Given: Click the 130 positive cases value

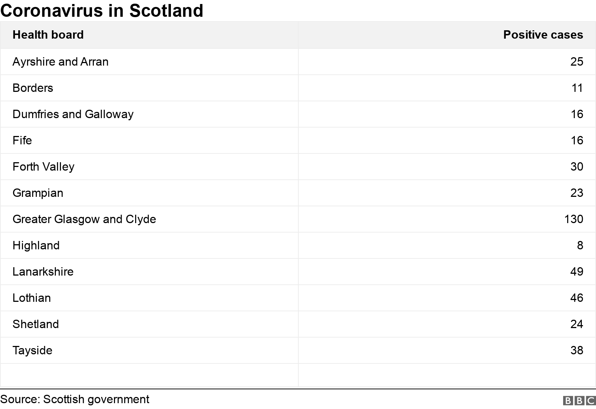Looking at the screenshot, I should (573, 219).
